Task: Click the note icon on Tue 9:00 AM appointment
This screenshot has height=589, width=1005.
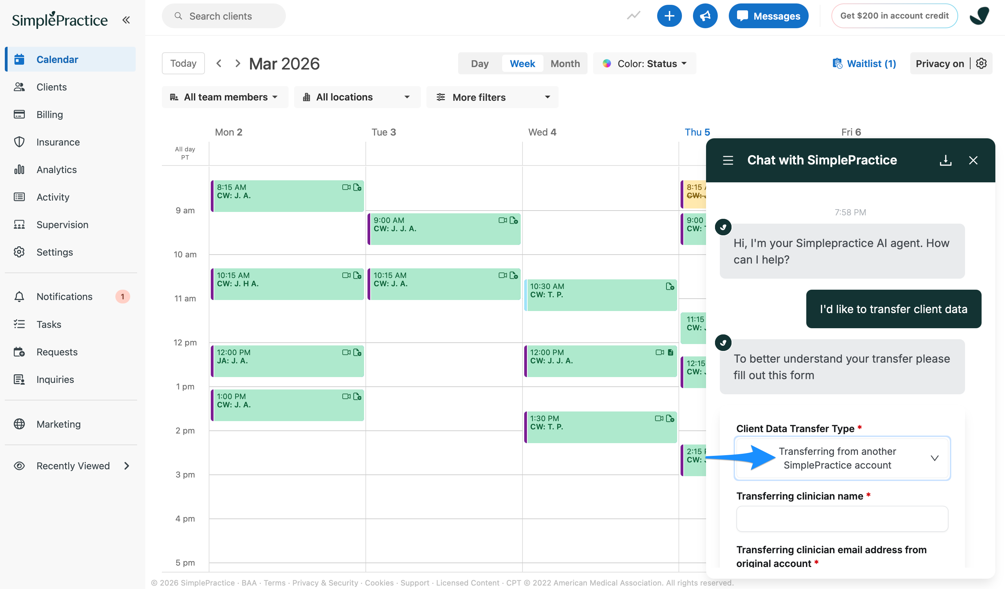Action: (x=514, y=221)
